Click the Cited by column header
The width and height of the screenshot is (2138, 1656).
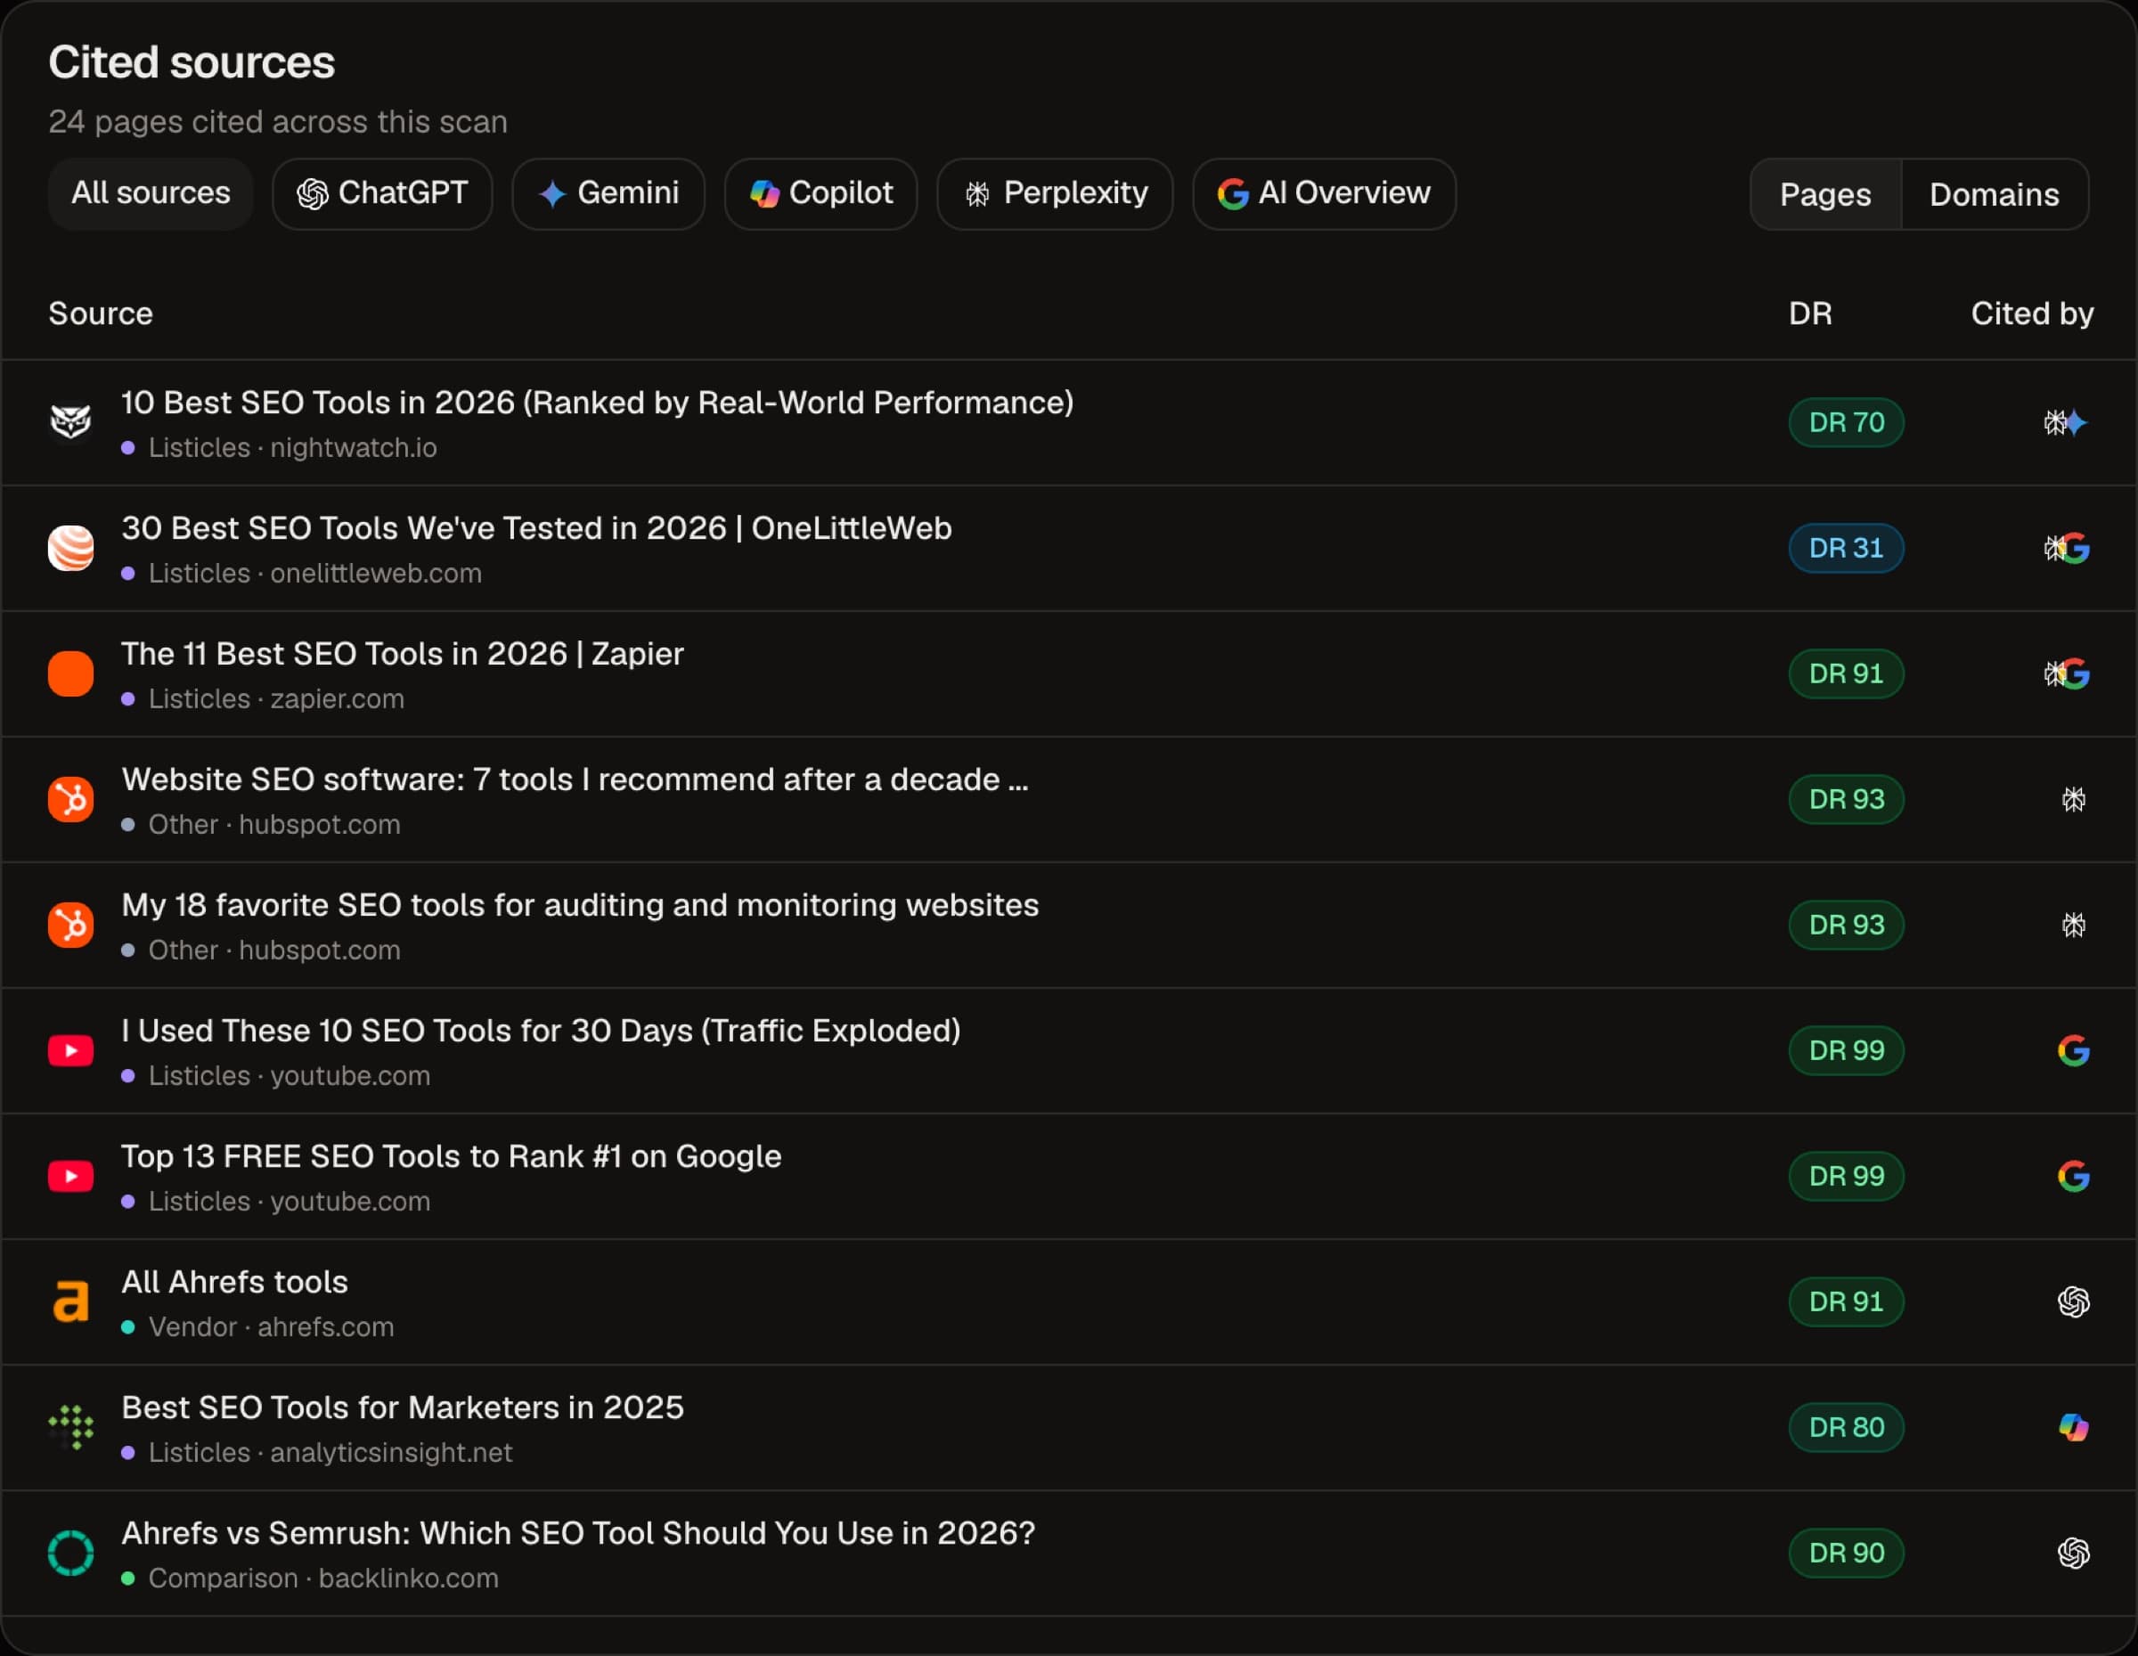point(2031,314)
